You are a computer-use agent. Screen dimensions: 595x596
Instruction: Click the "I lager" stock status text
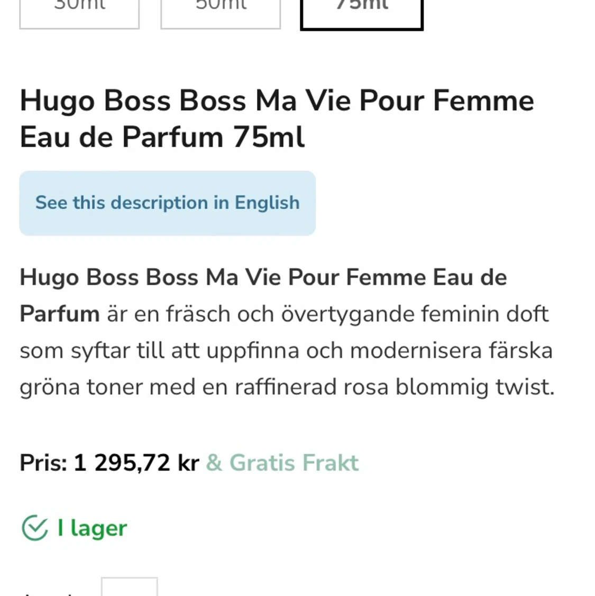click(x=91, y=527)
